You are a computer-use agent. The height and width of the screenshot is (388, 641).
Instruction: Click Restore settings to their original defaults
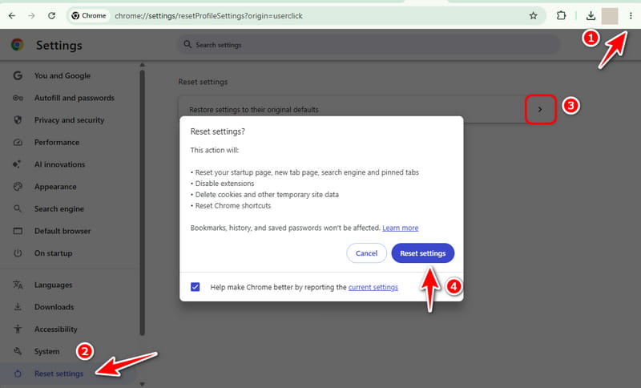tap(254, 110)
